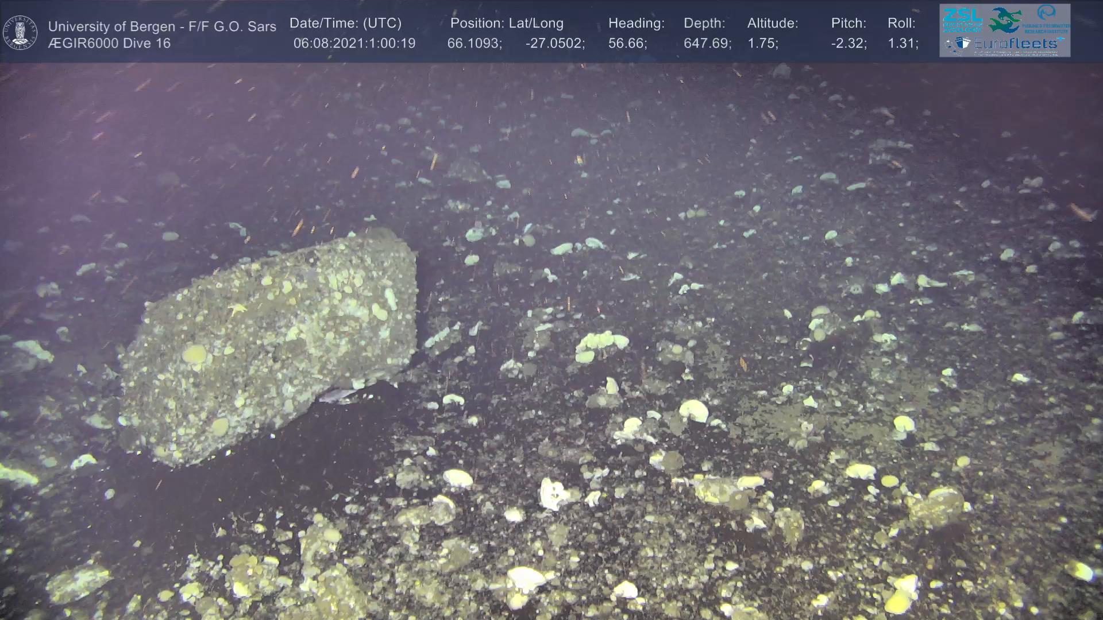Click the Pitch value -2.32
This screenshot has width=1103, height=620.
tap(849, 44)
